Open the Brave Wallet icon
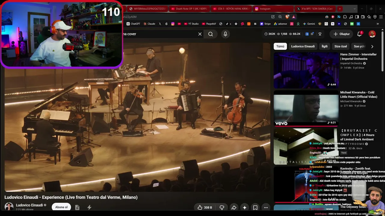385x216 pixels. [x=363, y=17]
